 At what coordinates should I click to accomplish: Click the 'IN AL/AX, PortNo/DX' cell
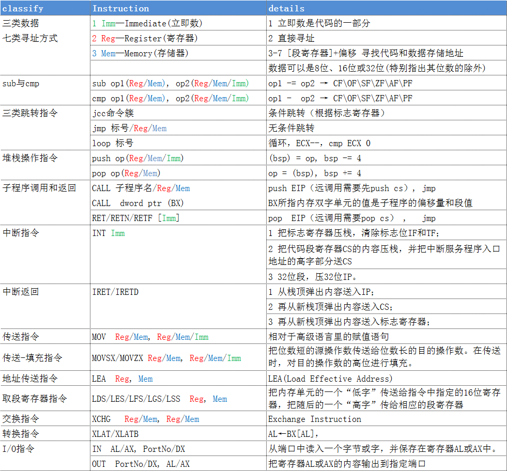click(x=178, y=448)
